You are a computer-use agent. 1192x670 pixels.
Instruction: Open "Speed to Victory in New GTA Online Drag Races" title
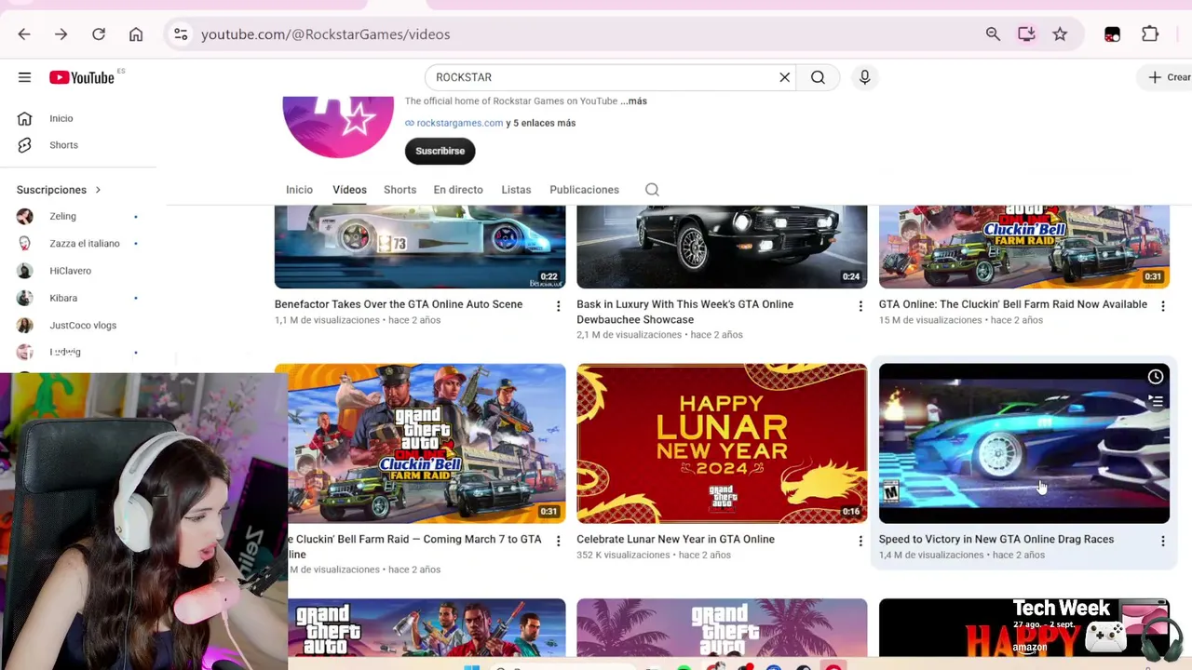[996, 539]
